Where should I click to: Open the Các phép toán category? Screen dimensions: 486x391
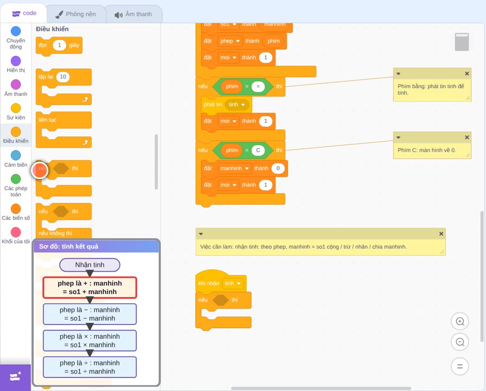16,185
